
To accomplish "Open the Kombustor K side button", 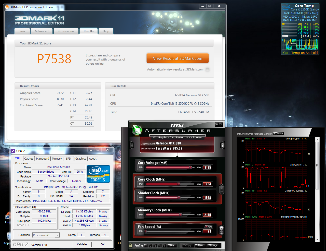I will click(x=132, y=145).
